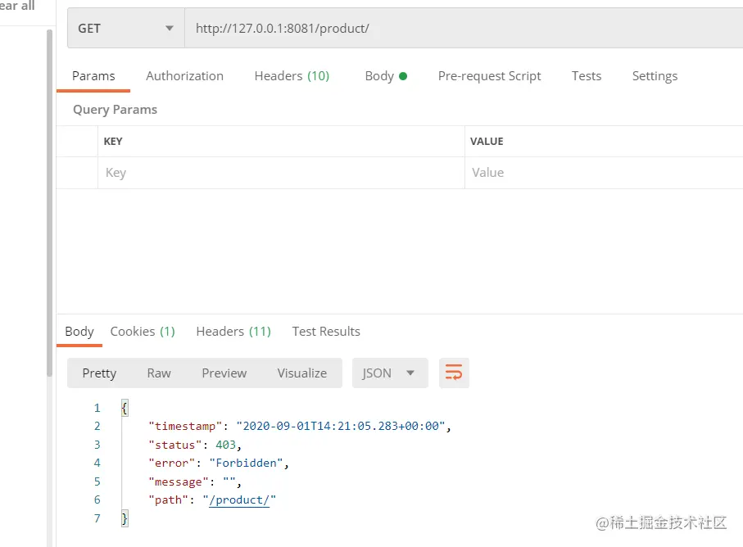743x547 pixels.
Task: Select the request Body tab
Action: point(385,76)
